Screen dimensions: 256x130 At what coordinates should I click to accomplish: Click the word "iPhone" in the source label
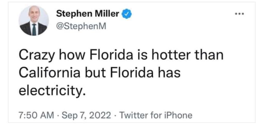coord(178,115)
